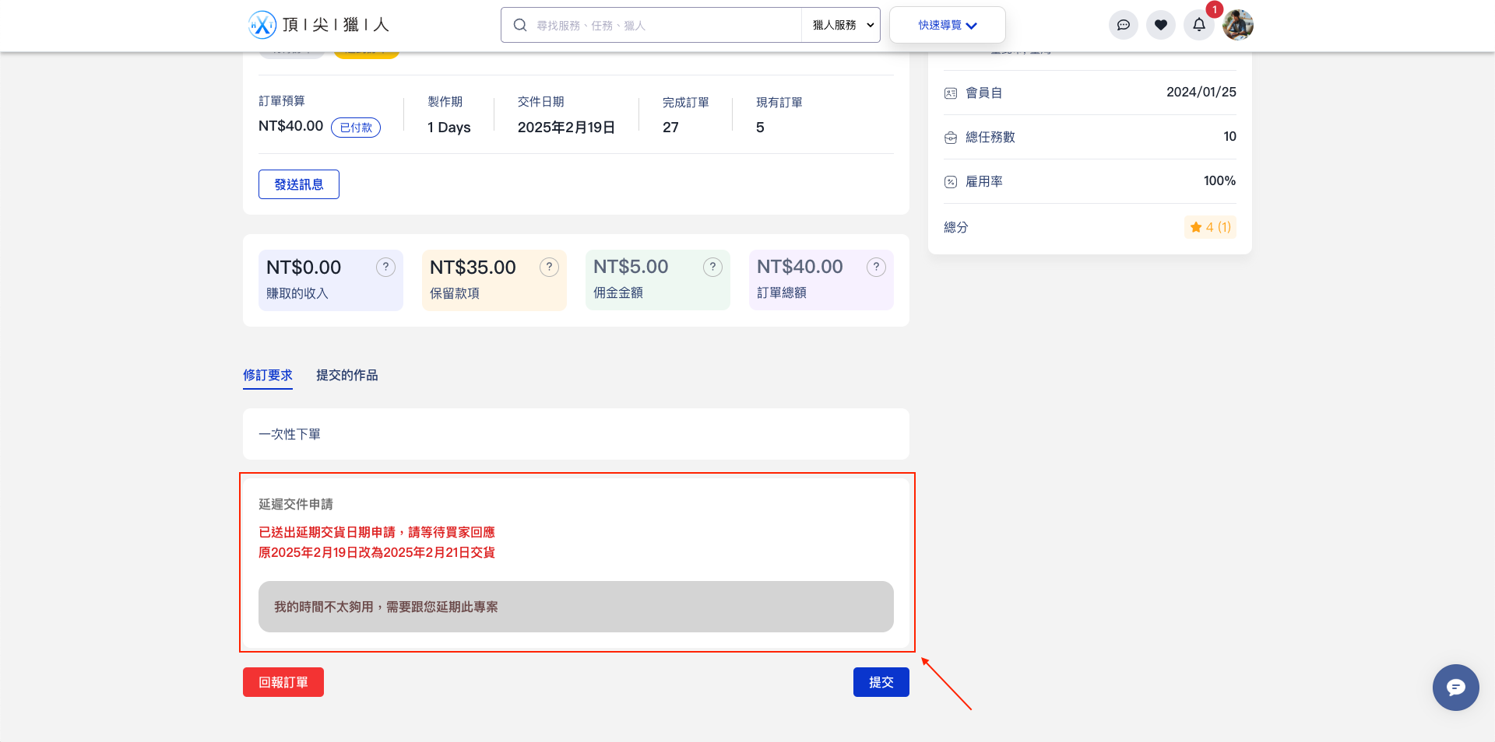Open the notifications bell icon
This screenshot has height=742, width=1495.
click(1198, 25)
